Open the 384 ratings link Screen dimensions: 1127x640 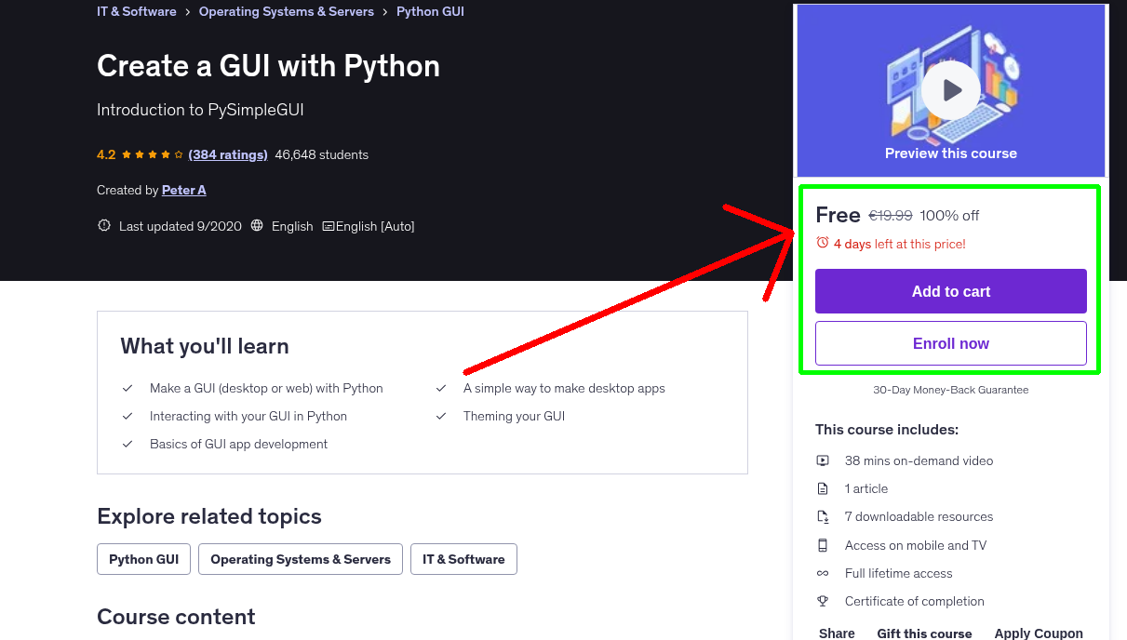(x=228, y=154)
